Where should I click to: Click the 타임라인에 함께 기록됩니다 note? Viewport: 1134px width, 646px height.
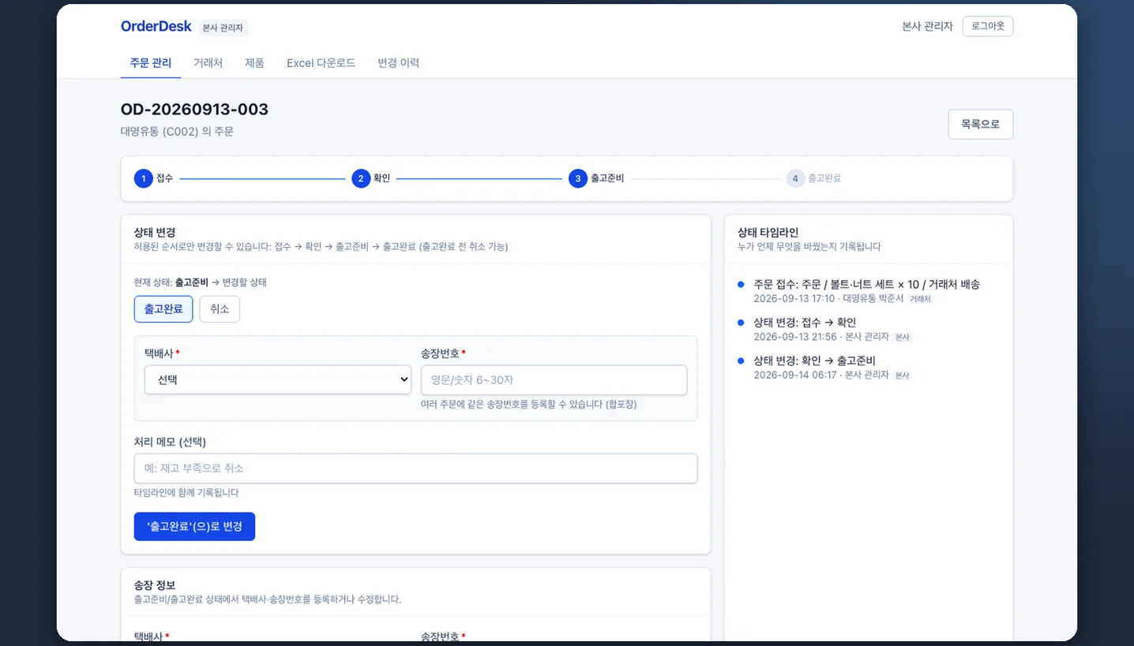pos(186,492)
